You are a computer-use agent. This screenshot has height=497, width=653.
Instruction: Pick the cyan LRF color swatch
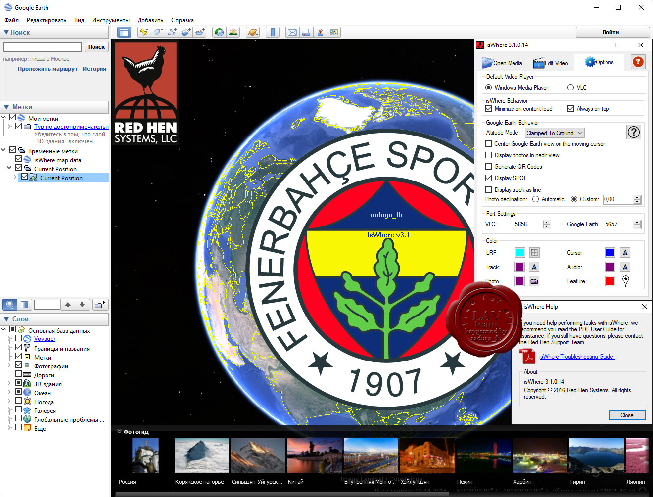coord(520,252)
